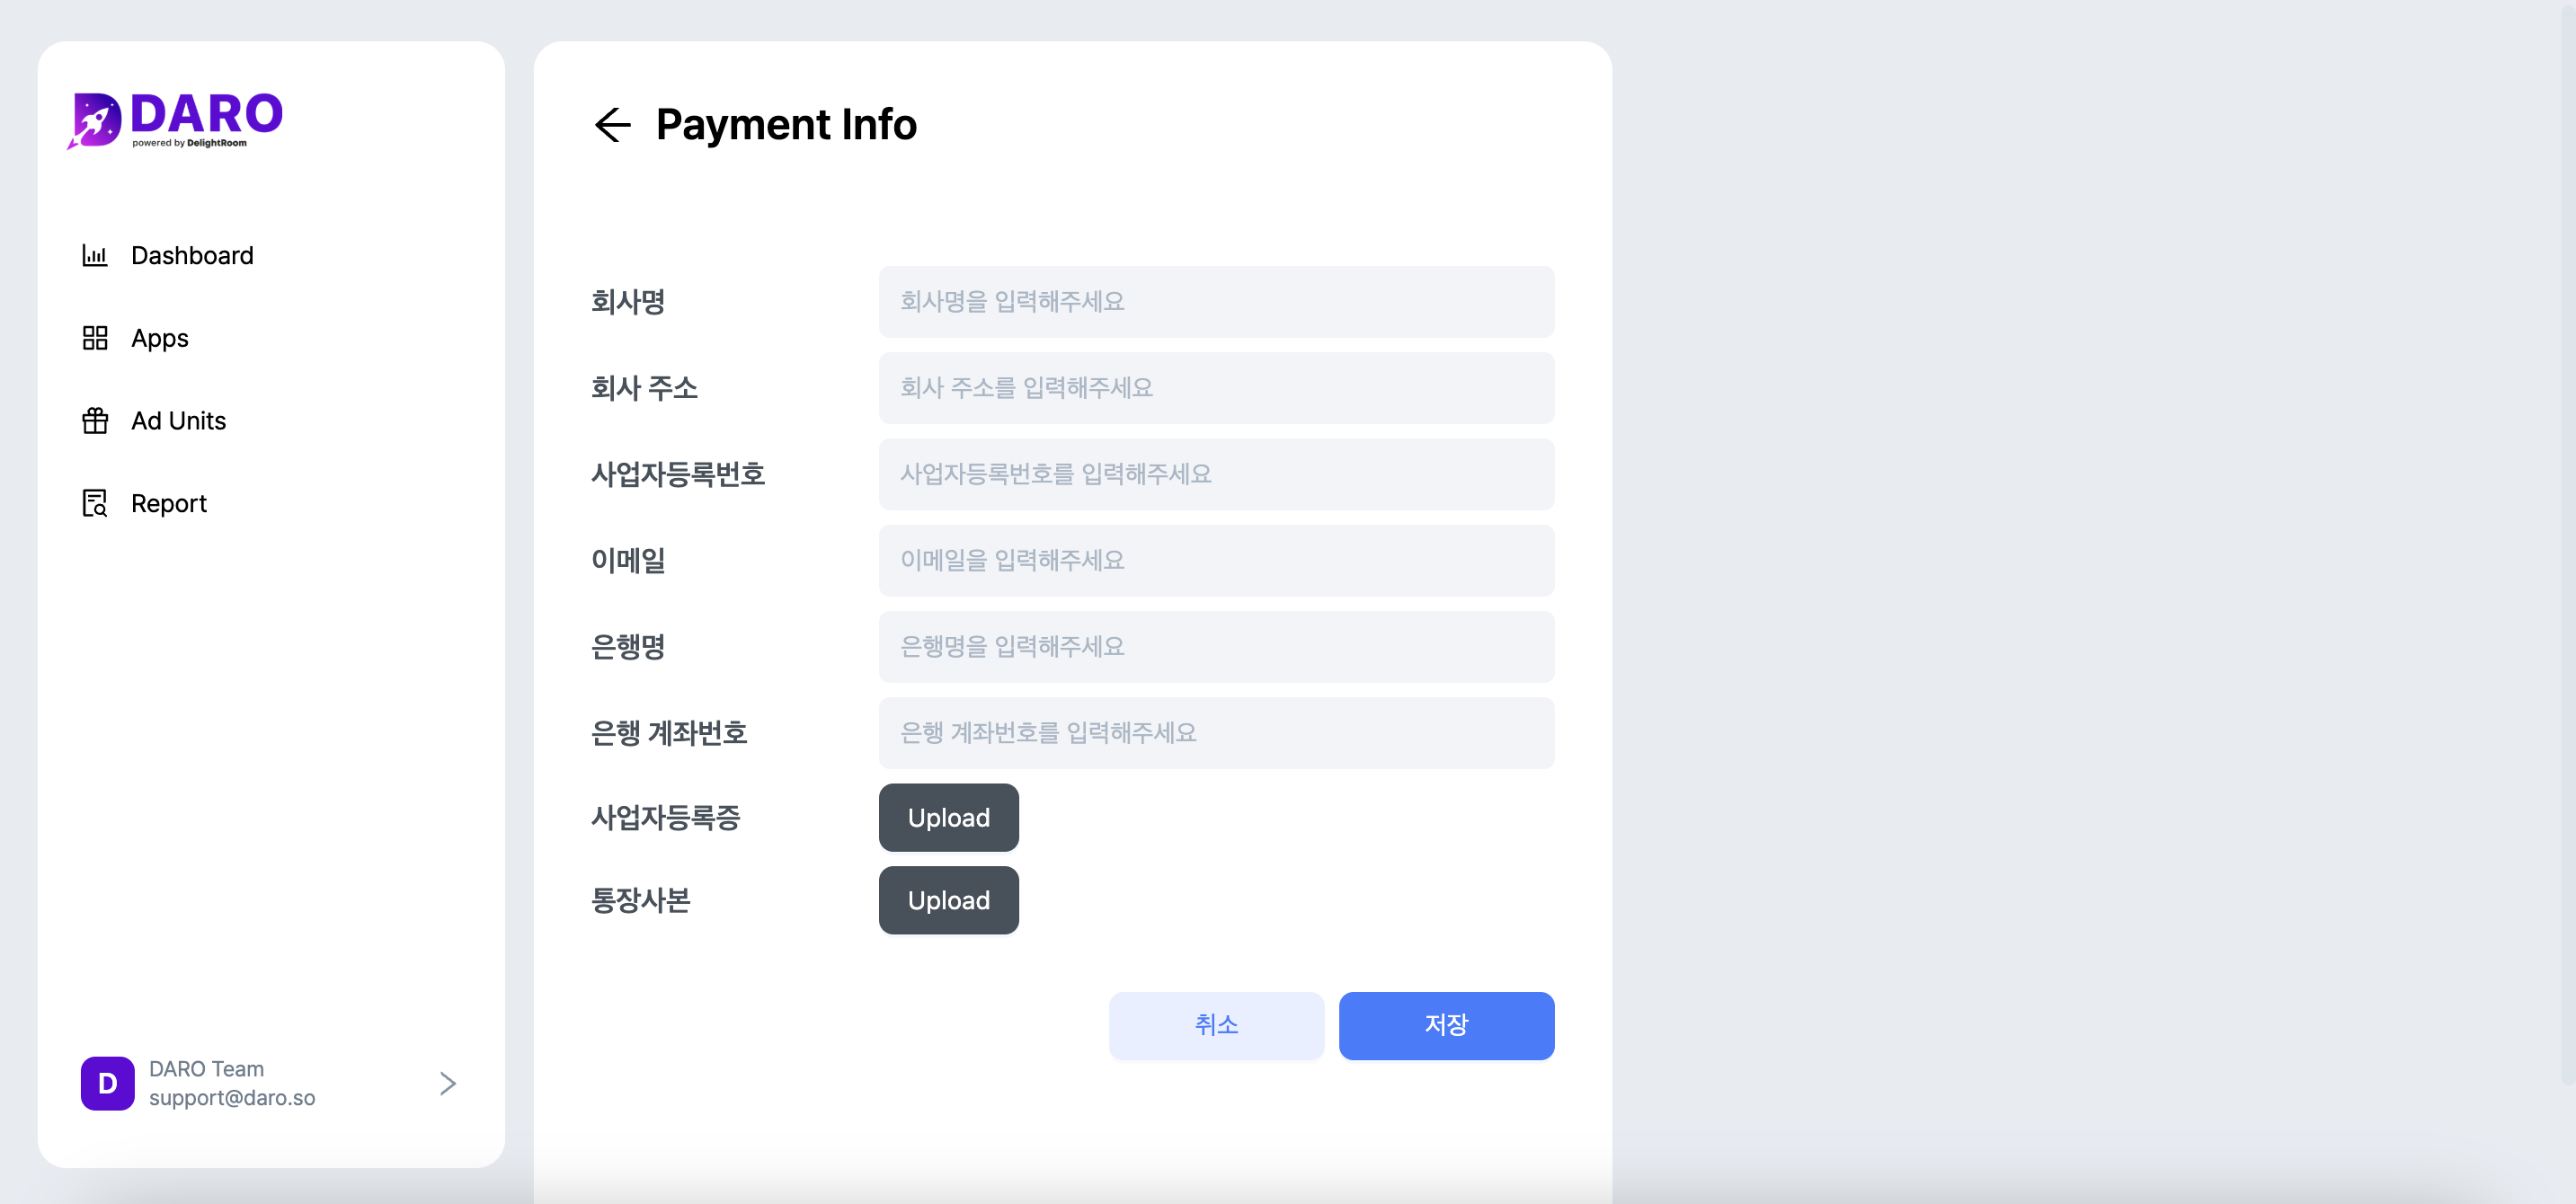Click the 은행 계좌번호 input field

click(1217, 732)
